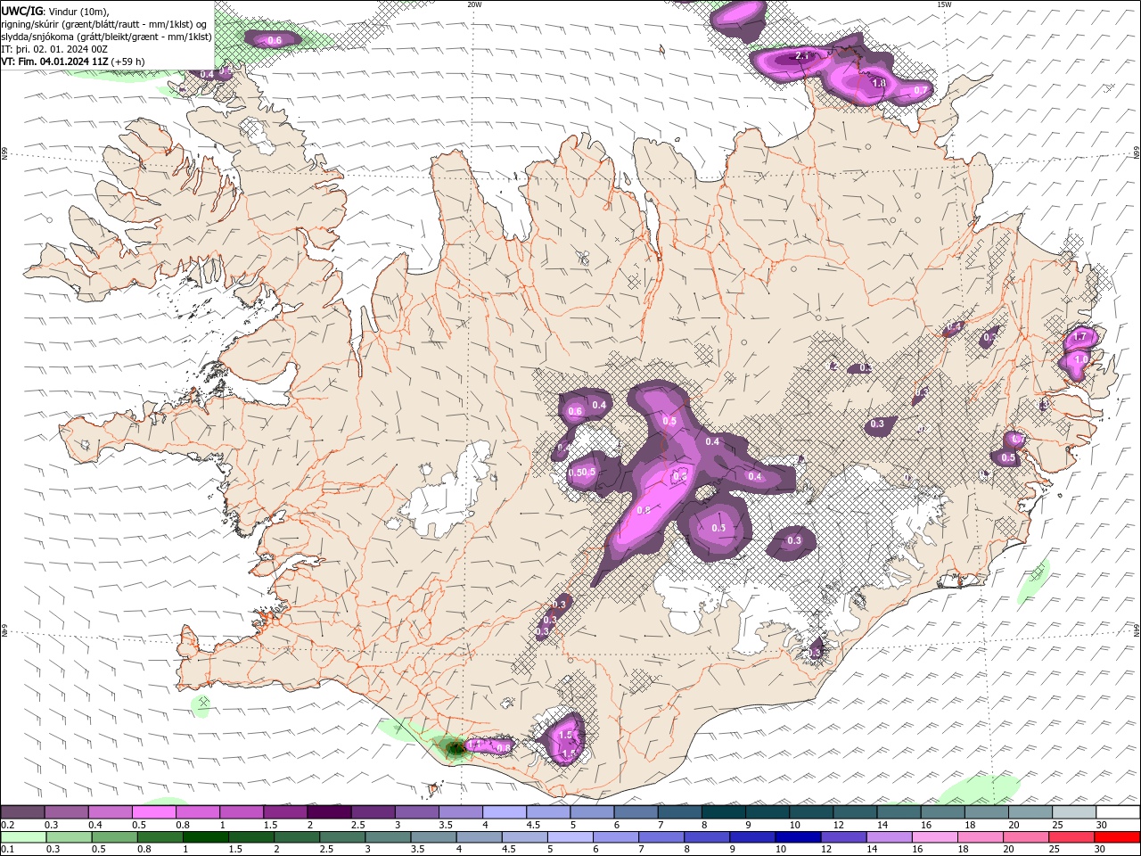Click the 'slydda/snjókoma' line in the header
This screenshot has width=1141, height=856.
point(107,37)
